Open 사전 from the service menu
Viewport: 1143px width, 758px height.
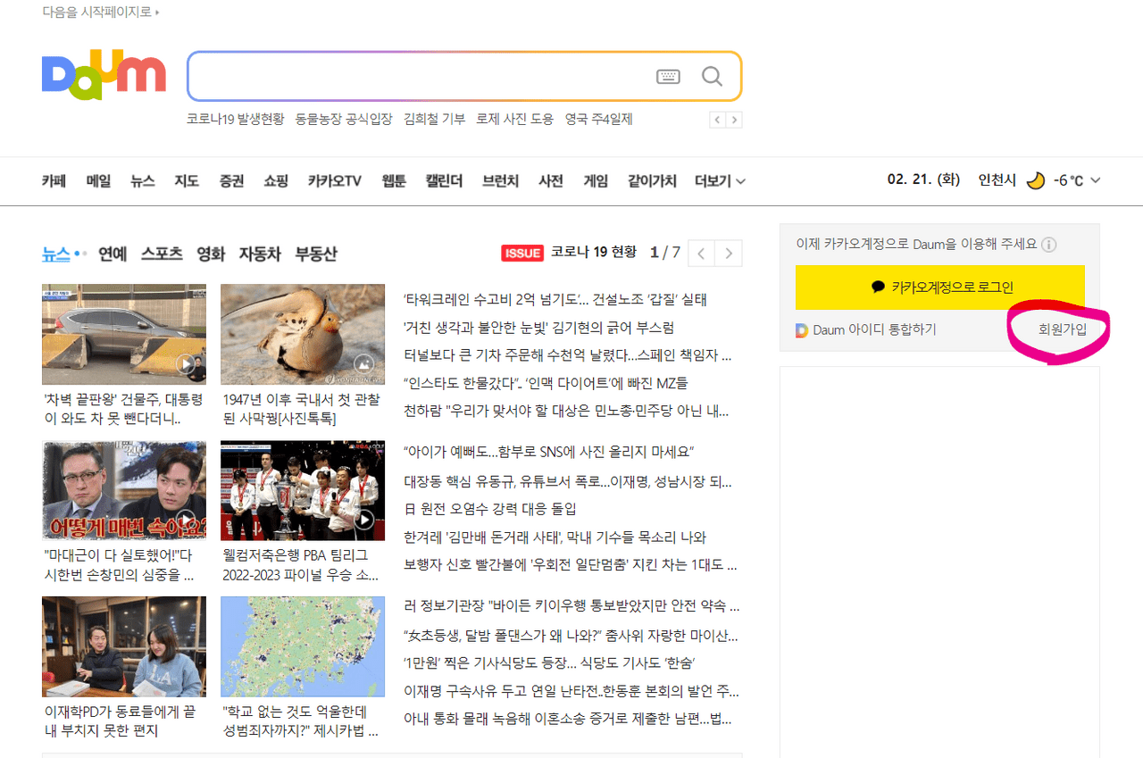pos(551,180)
